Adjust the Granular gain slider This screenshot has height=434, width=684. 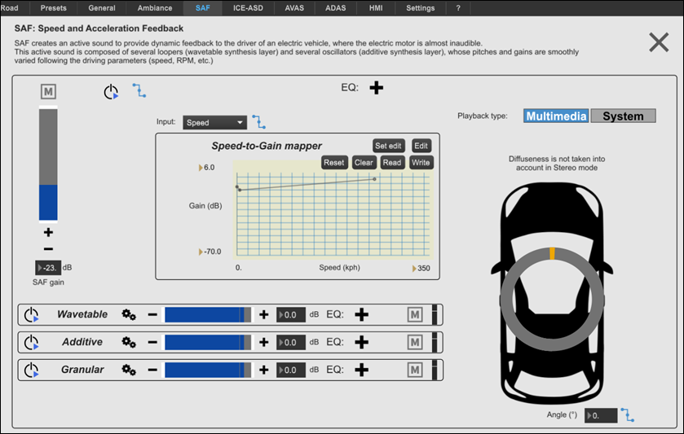[x=208, y=370]
